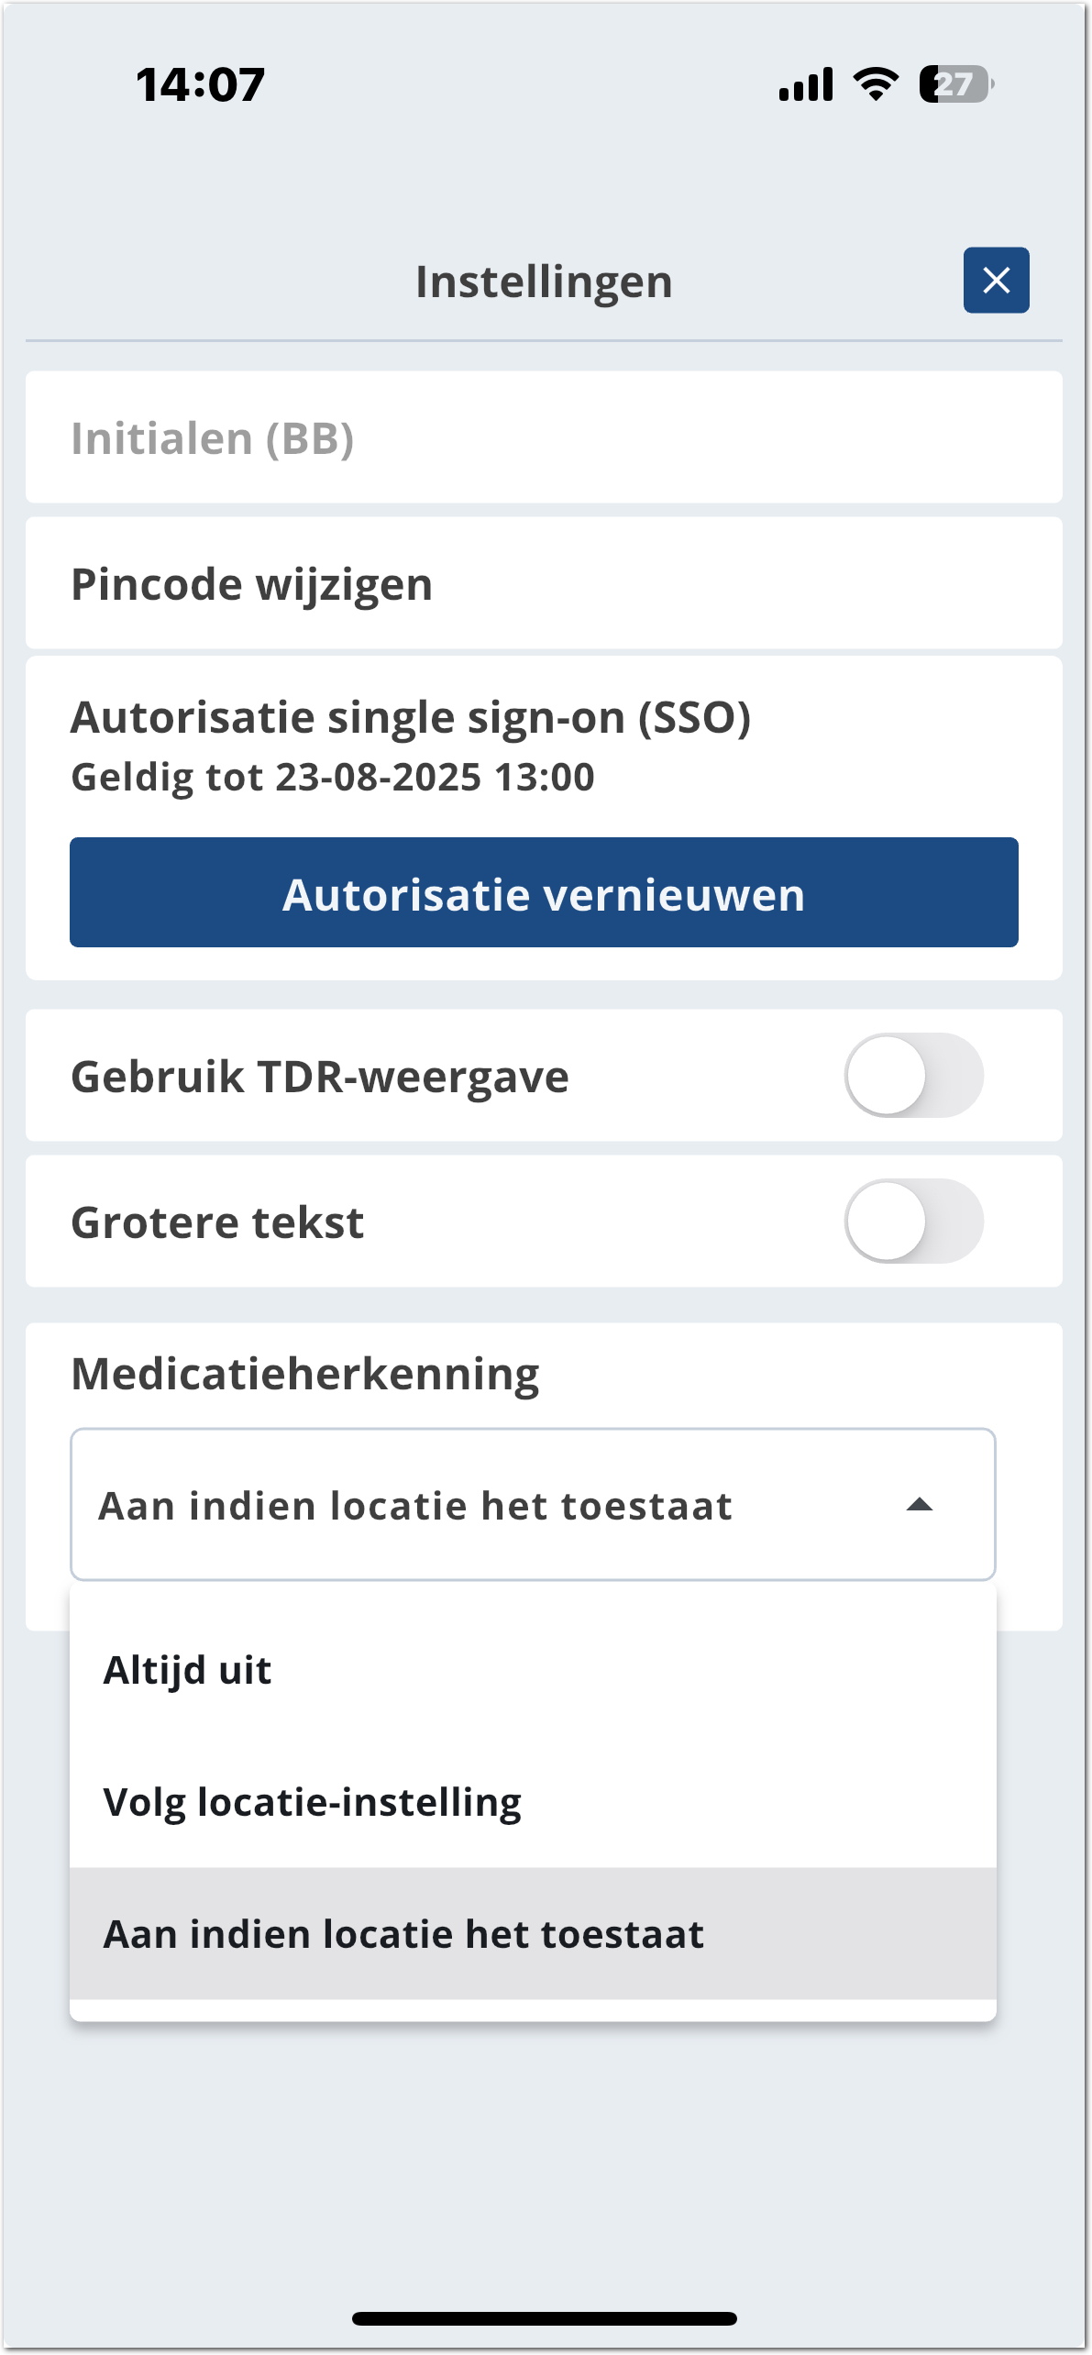Collapse the dropdown using the arrow icon

[x=919, y=1505]
